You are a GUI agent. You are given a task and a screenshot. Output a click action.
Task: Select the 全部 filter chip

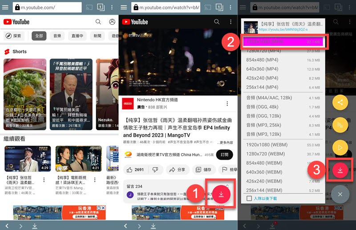[39, 36]
